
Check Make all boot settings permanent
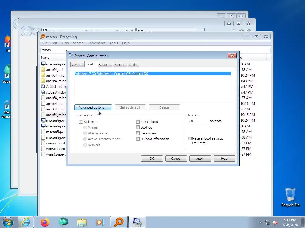[x=189, y=138]
